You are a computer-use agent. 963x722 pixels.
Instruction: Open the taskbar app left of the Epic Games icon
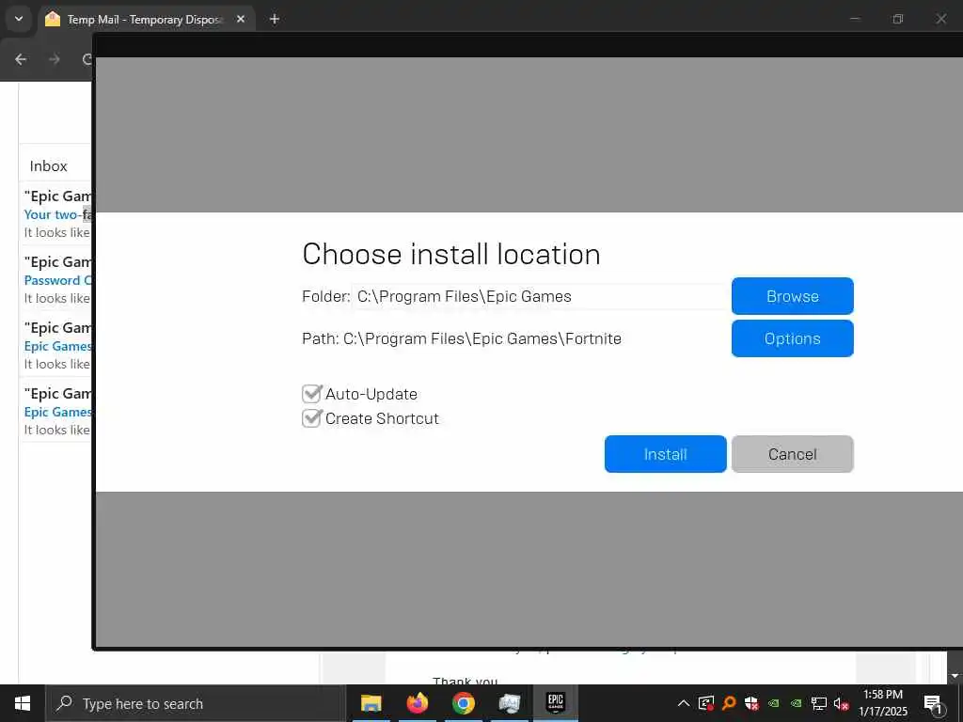[509, 703]
